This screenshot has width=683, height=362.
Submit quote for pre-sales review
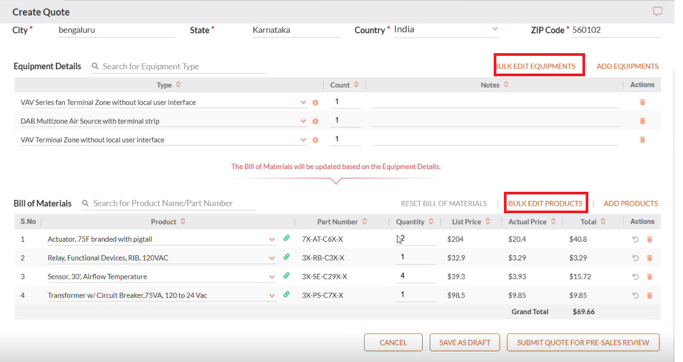pyautogui.click(x=583, y=342)
